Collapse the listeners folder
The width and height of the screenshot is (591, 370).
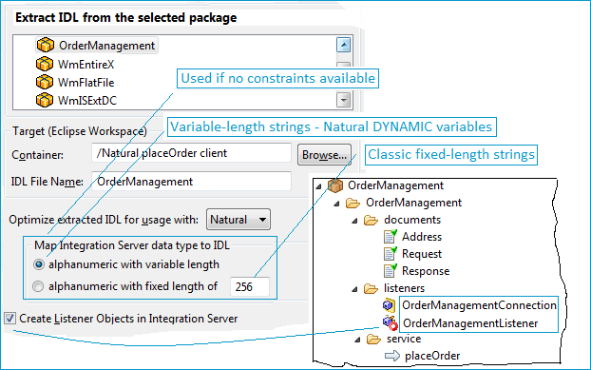click(354, 289)
